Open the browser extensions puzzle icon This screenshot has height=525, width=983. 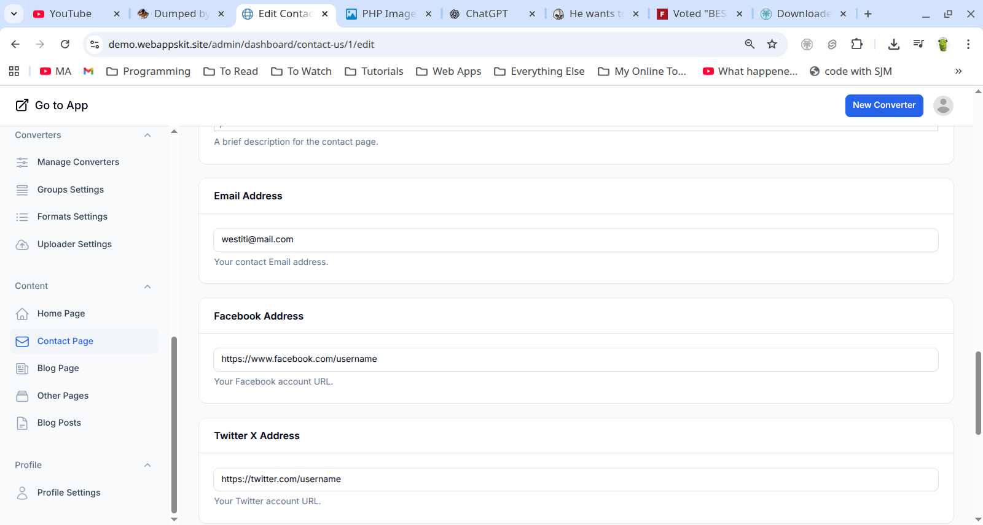[856, 44]
